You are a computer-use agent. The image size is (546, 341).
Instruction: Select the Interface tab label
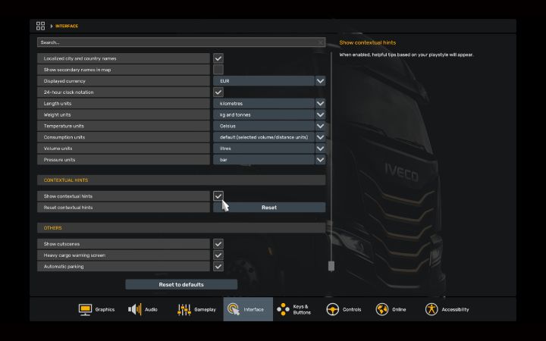click(x=254, y=310)
